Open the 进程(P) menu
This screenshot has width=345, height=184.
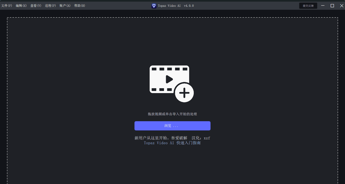(50, 6)
